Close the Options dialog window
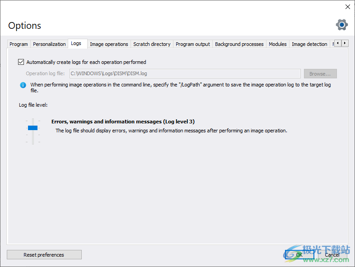The width and height of the screenshot is (355, 267). tap(347, 7)
